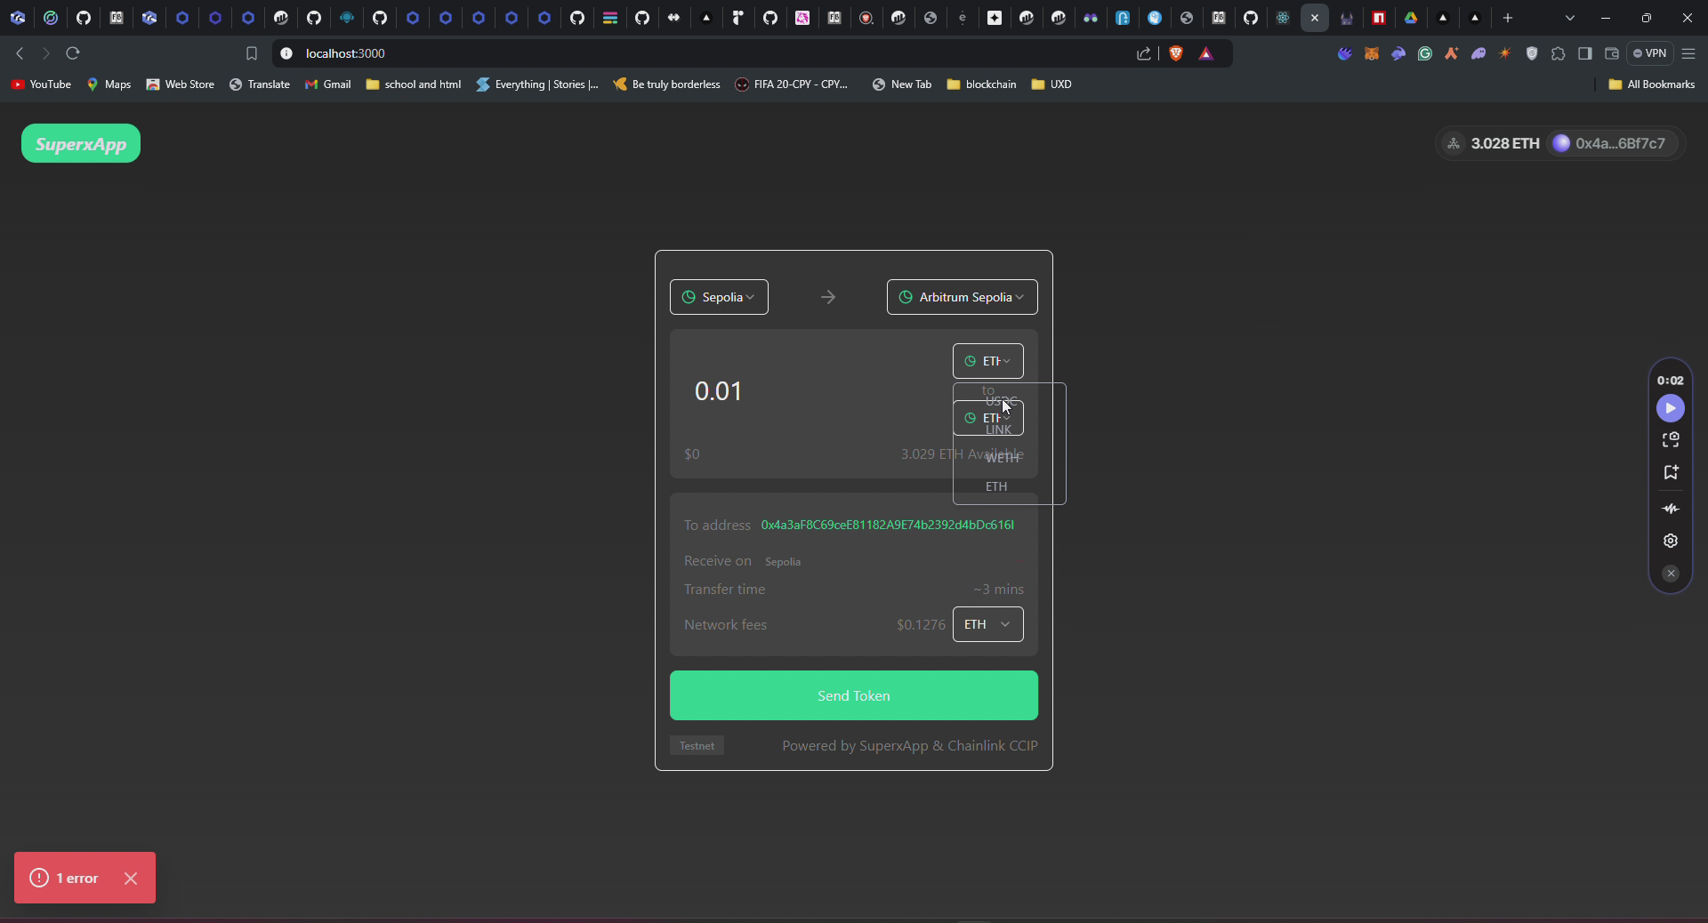Click the VPN button

[1649, 53]
